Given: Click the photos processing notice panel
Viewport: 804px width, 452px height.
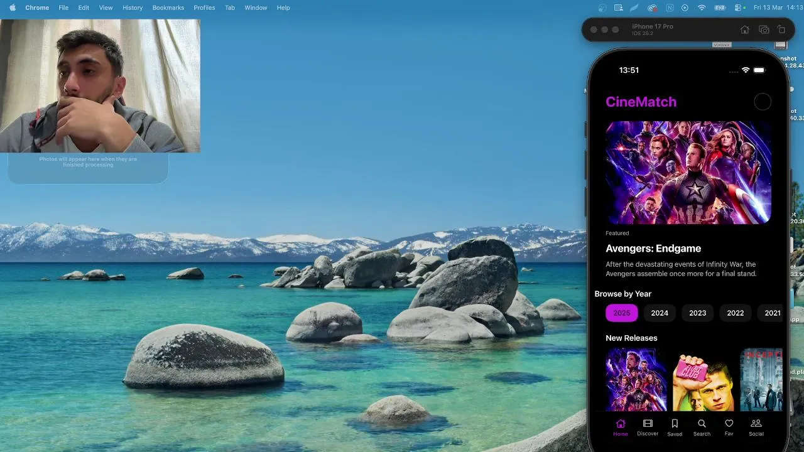Looking at the screenshot, I should (88, 168).
